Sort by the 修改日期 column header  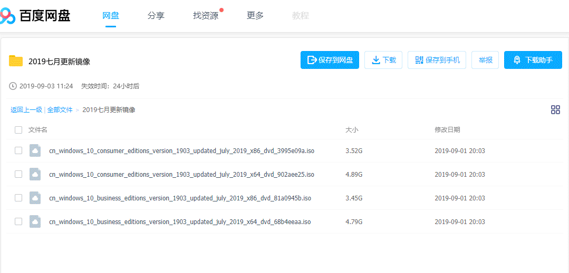pos(447,129)
